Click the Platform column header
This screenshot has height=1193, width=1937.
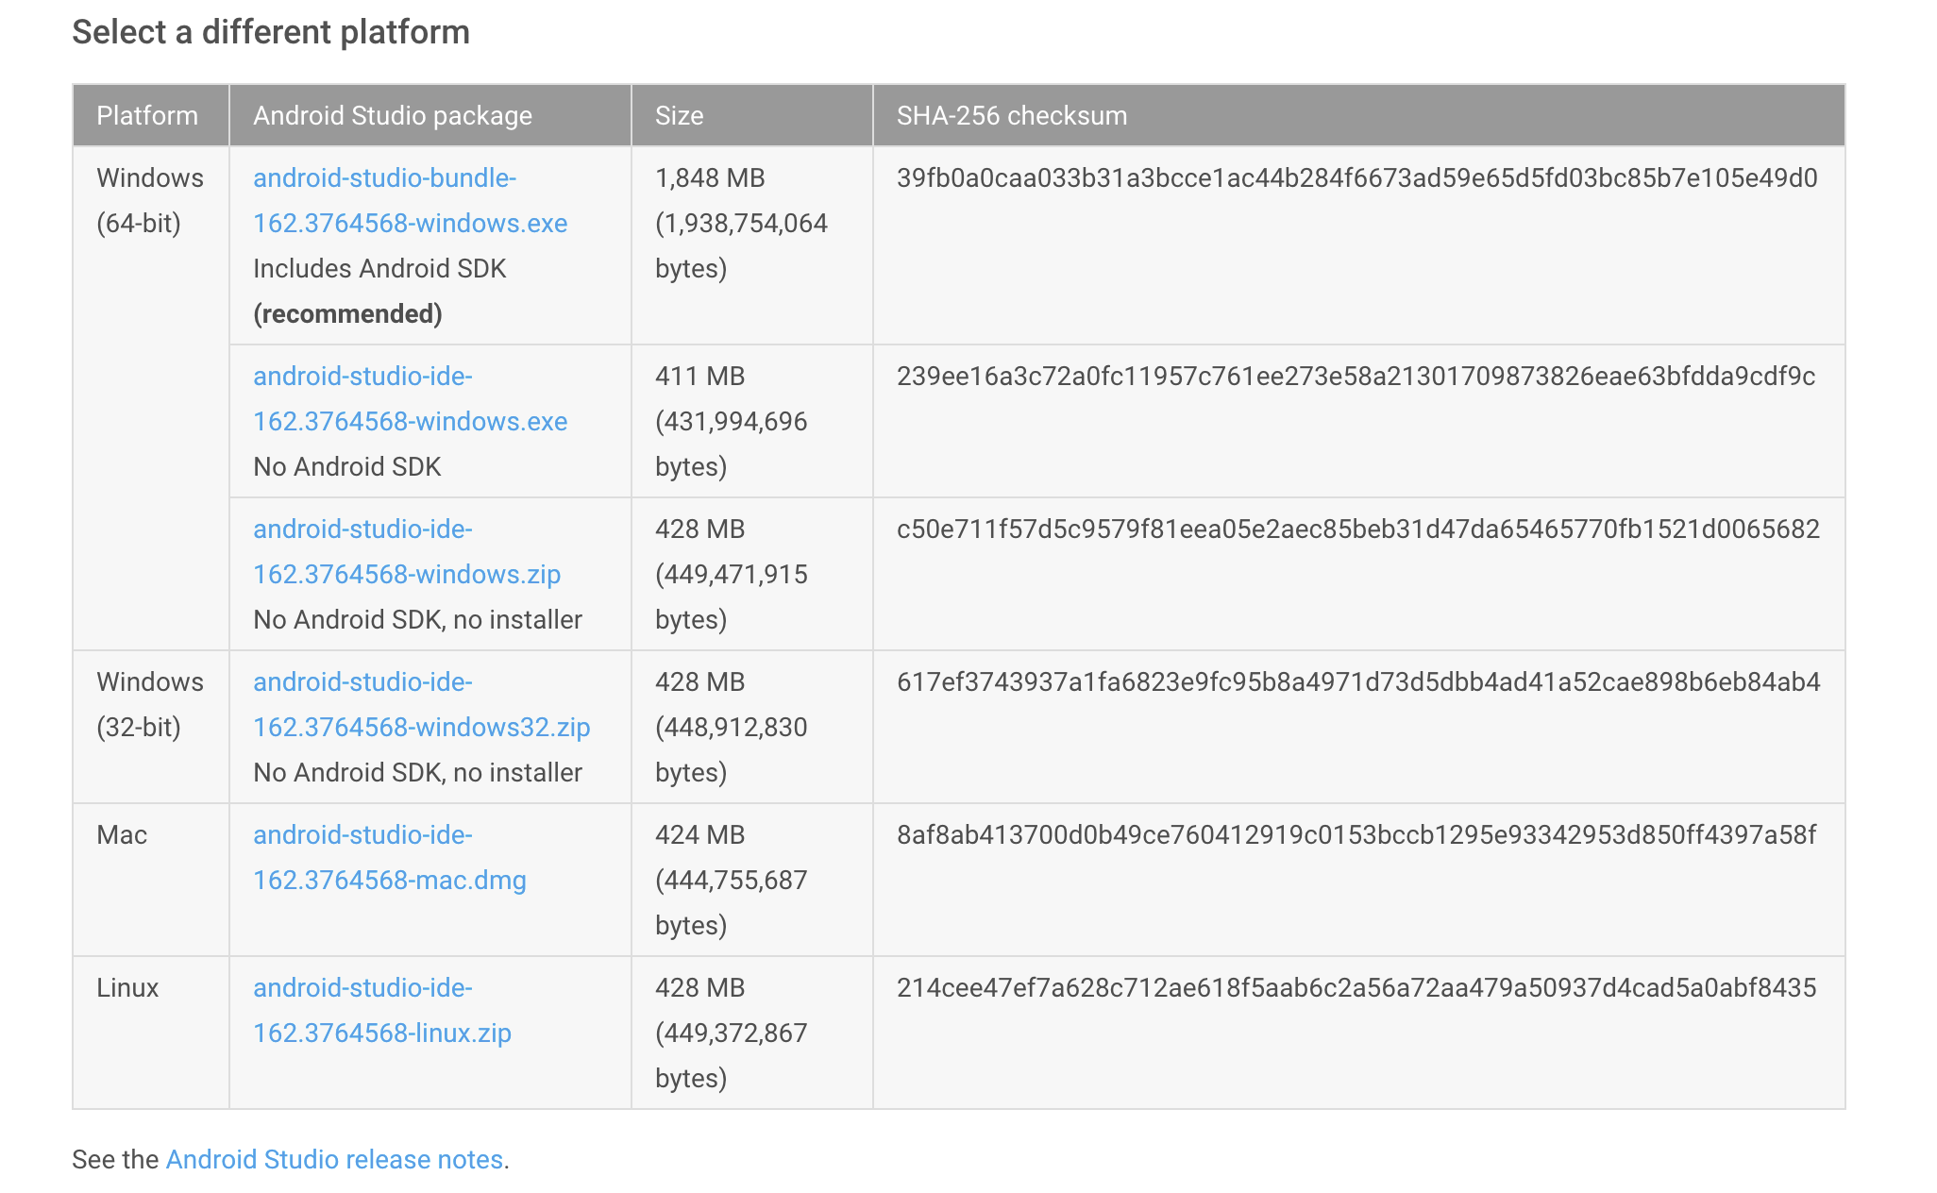[147, 115]
